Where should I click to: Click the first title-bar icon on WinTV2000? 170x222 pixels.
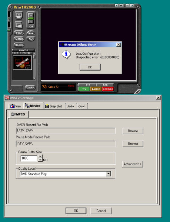[117, 6]
